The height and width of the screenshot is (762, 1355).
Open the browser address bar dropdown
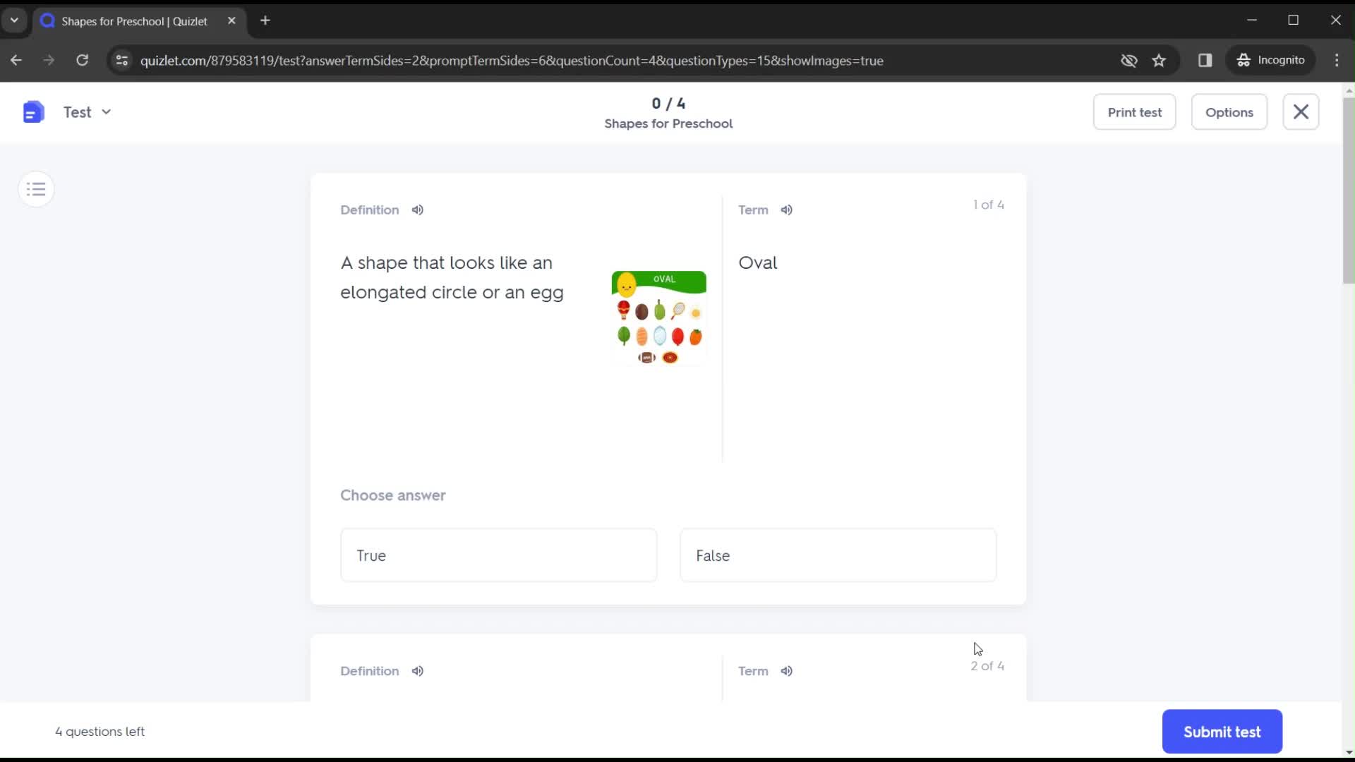click(14, 20)
